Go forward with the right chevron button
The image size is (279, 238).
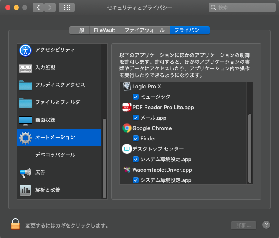point(50,8)
